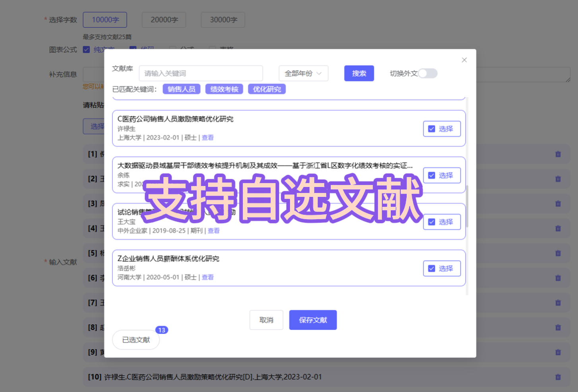
Task: Click 保存文献 to save references
Action: (x=313, y=320)
